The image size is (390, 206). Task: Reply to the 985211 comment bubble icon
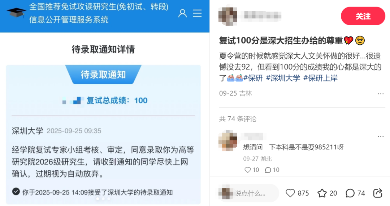point(268,170)
